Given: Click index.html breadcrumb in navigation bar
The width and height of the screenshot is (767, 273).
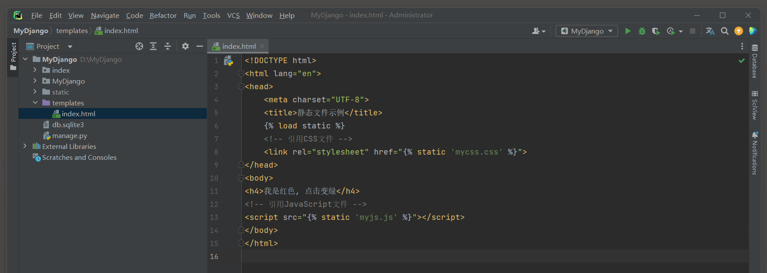Looking at the screenshot, I should [116, 31].
